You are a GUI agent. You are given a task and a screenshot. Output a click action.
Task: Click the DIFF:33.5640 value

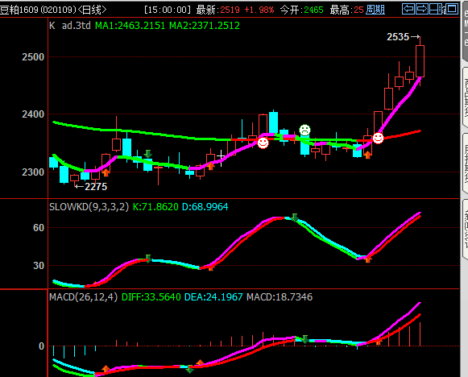pos(151,297)
